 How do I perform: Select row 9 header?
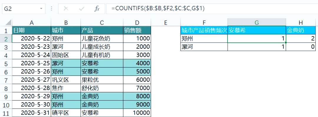(6, 96)
